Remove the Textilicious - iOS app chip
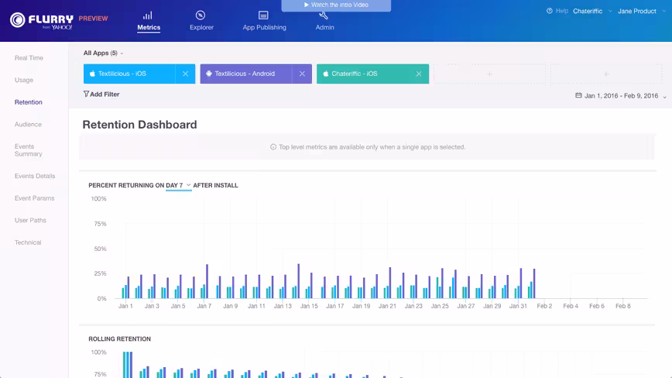The width and height of the screenshot is (672, 378). (185, 74)
